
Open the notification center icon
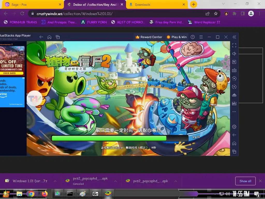point(257,194)
